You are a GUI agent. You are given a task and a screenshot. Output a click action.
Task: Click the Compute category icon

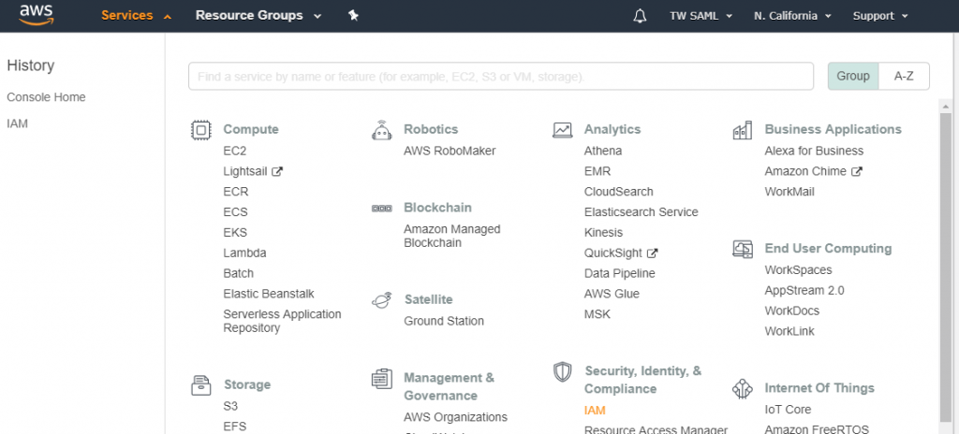click(200, 130)
